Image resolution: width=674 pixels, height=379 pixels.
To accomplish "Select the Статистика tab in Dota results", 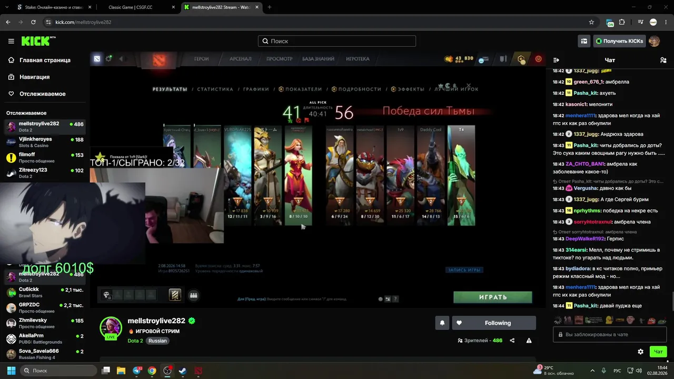I will [x=215, y=89].
